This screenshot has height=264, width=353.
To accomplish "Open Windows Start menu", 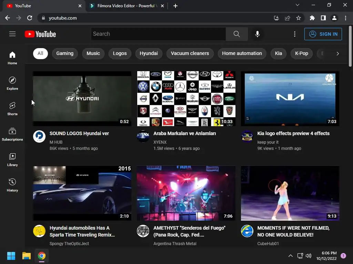I will click(11, 256).
